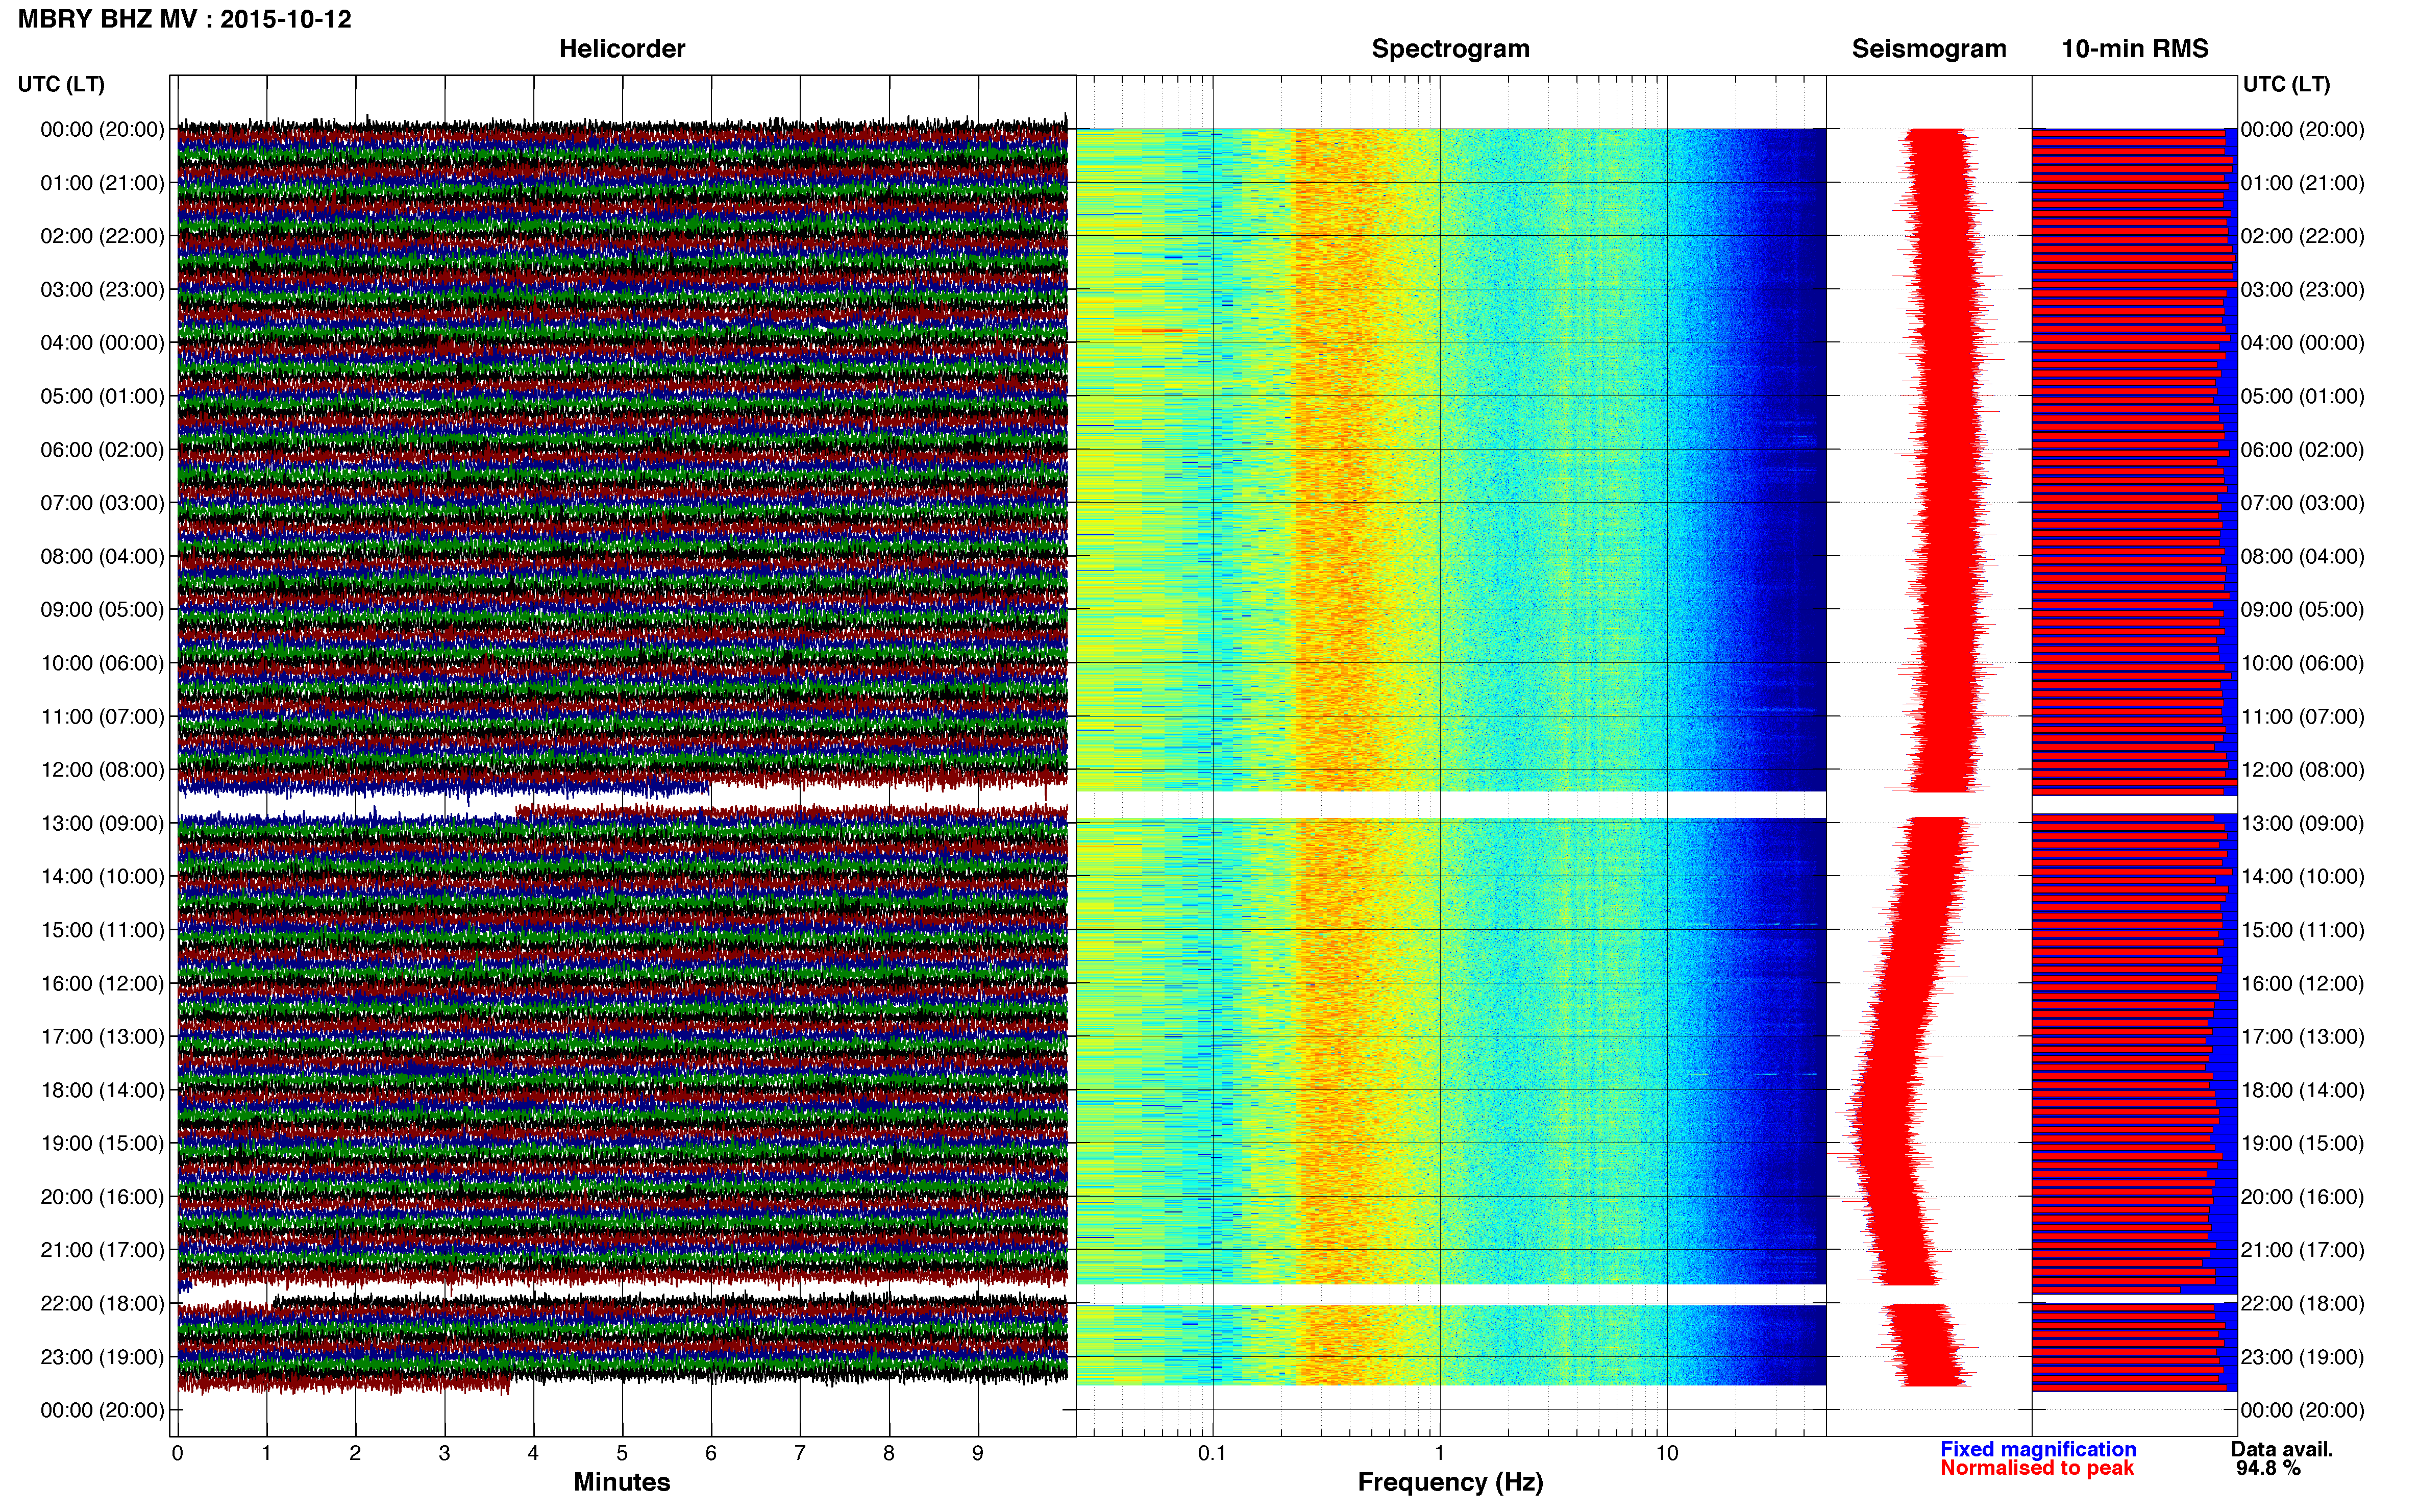Click RMS panel time label '01:00 (21:00)'

(x=2303, y=183)
